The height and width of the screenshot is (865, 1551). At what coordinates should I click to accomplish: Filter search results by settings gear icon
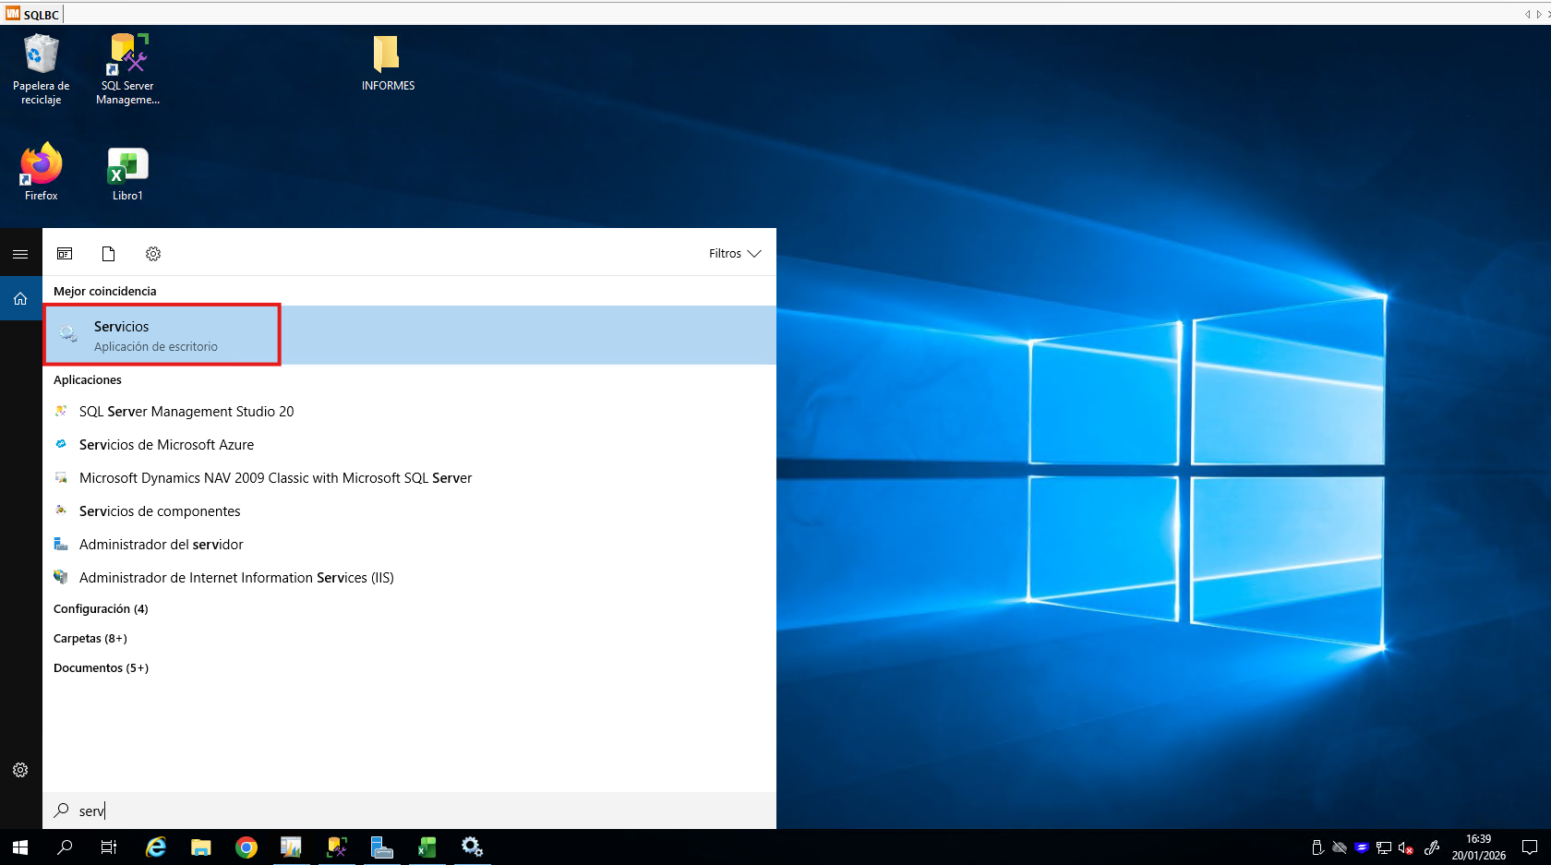click(x=153, y=254)
